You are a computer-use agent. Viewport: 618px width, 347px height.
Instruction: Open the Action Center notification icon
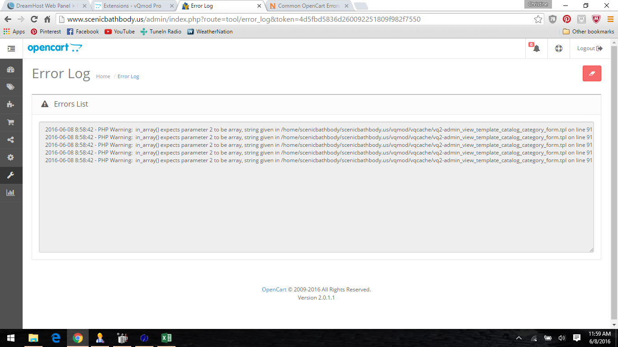[x=577, y=338]
